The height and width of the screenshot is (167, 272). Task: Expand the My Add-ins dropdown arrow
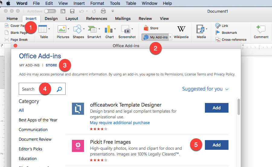point(170,37)
